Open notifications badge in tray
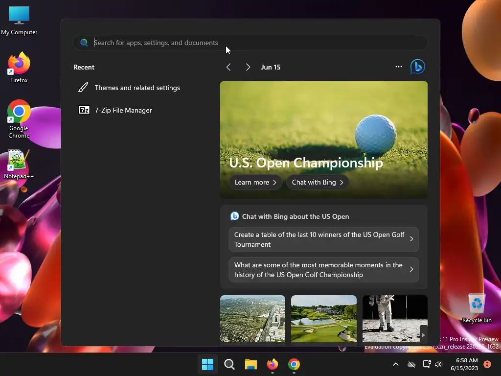 (x=487, y=364)
